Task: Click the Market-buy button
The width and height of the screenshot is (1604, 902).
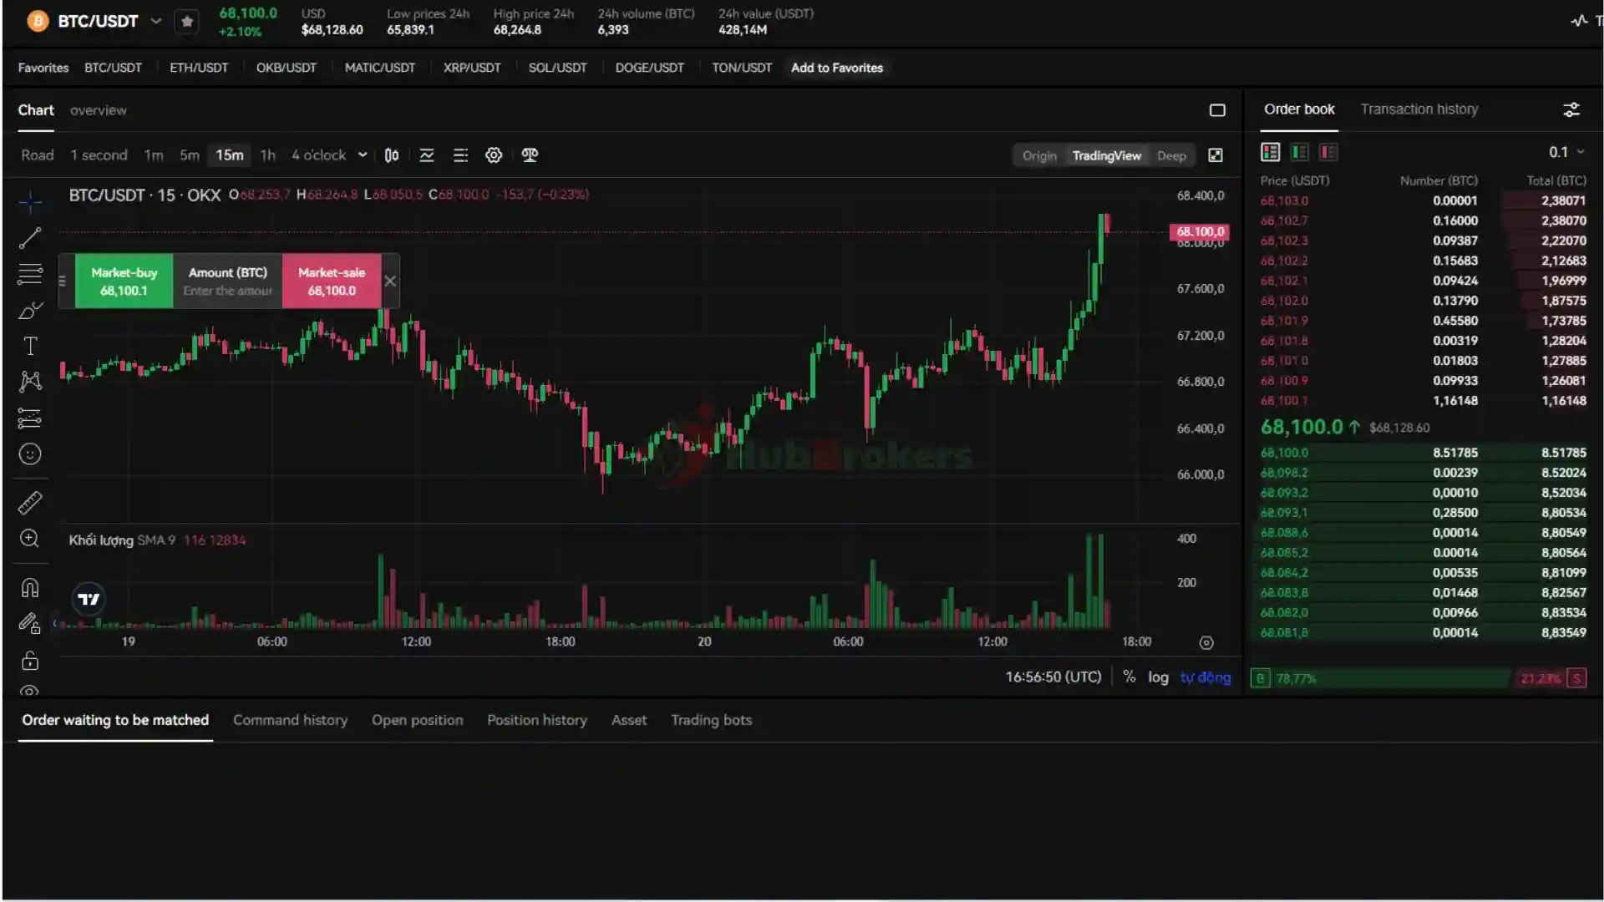Action: coord(124,281)
